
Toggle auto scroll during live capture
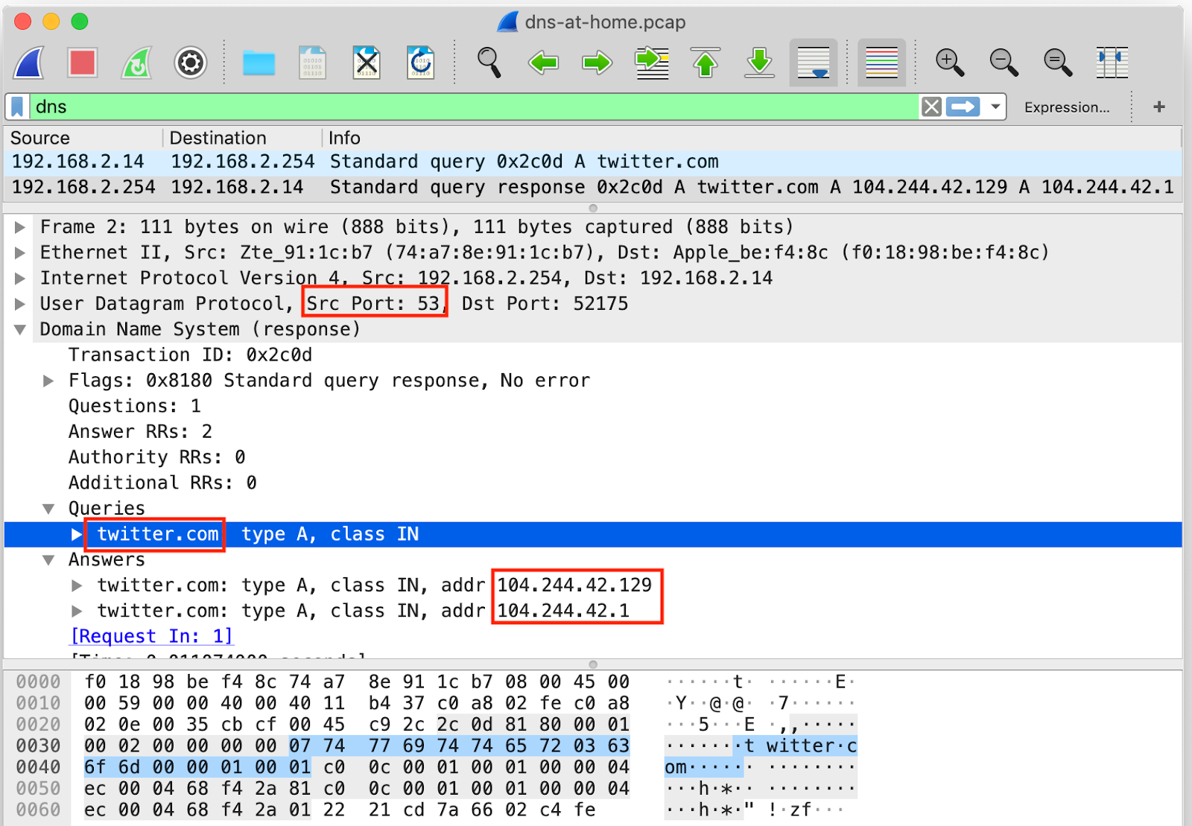pyautogui.click(x=814, y=63)
